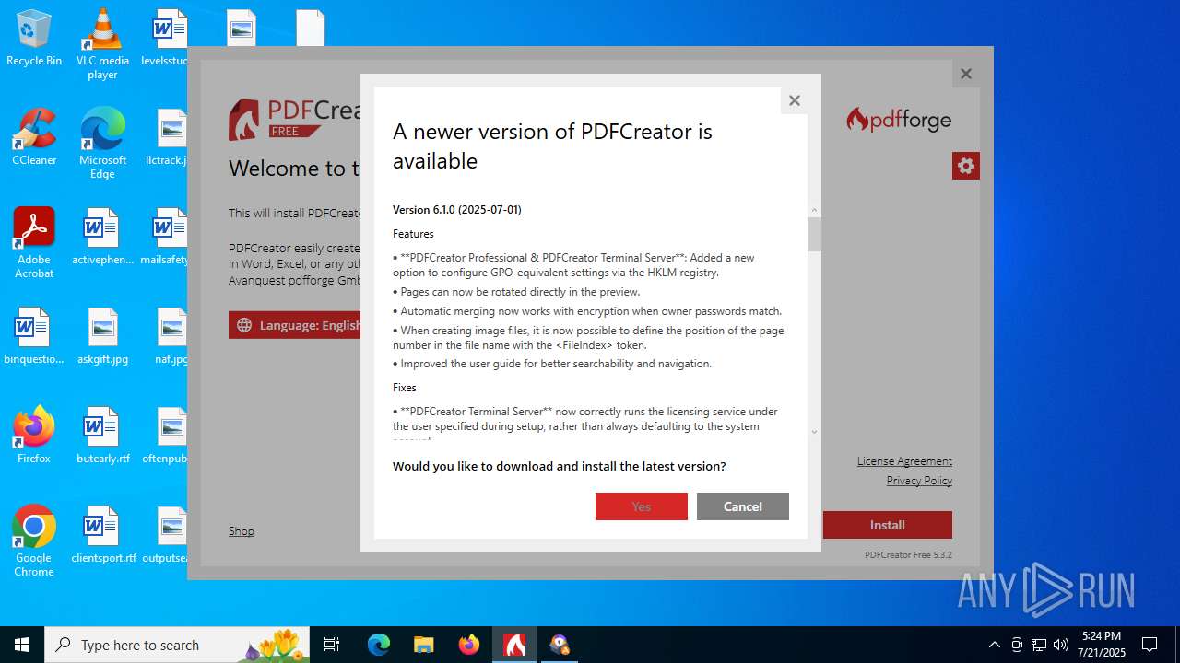Switch to PDFCreator setup taskbar icon

click(514, 645)
